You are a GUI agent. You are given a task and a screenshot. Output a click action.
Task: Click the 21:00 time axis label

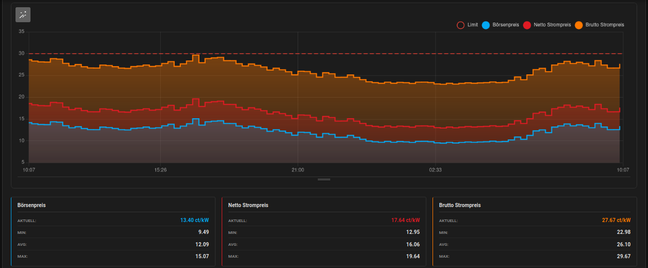(x=298, y=170)
